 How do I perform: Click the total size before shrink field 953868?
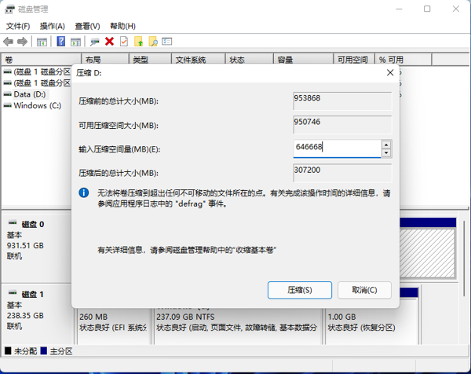click(x=342, y=101)
